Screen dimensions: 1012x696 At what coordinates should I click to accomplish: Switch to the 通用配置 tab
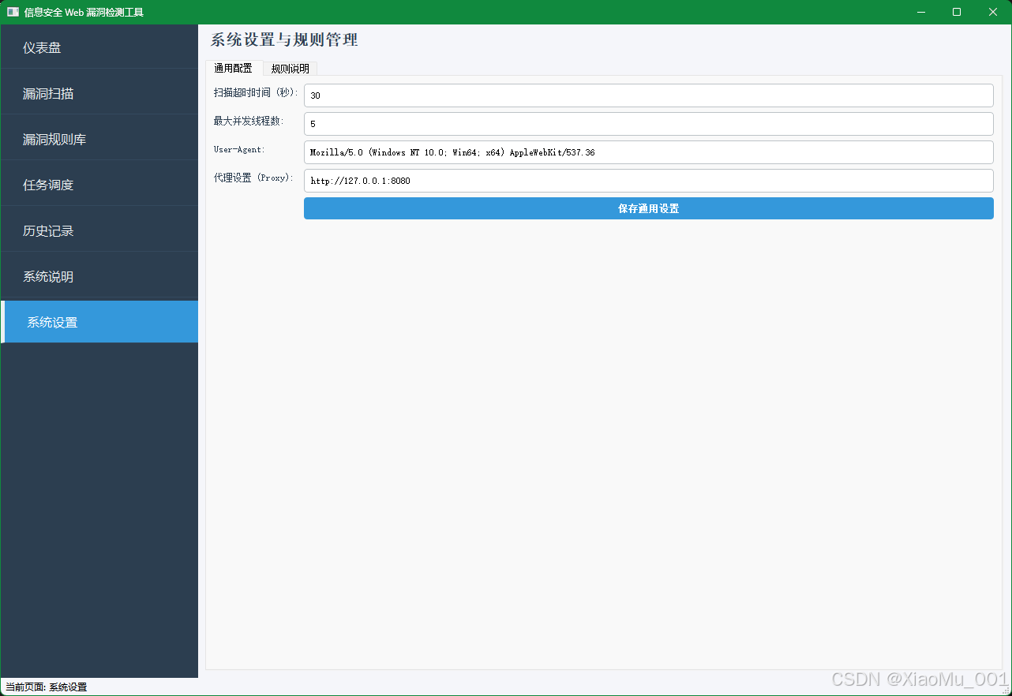coord(234,69)
